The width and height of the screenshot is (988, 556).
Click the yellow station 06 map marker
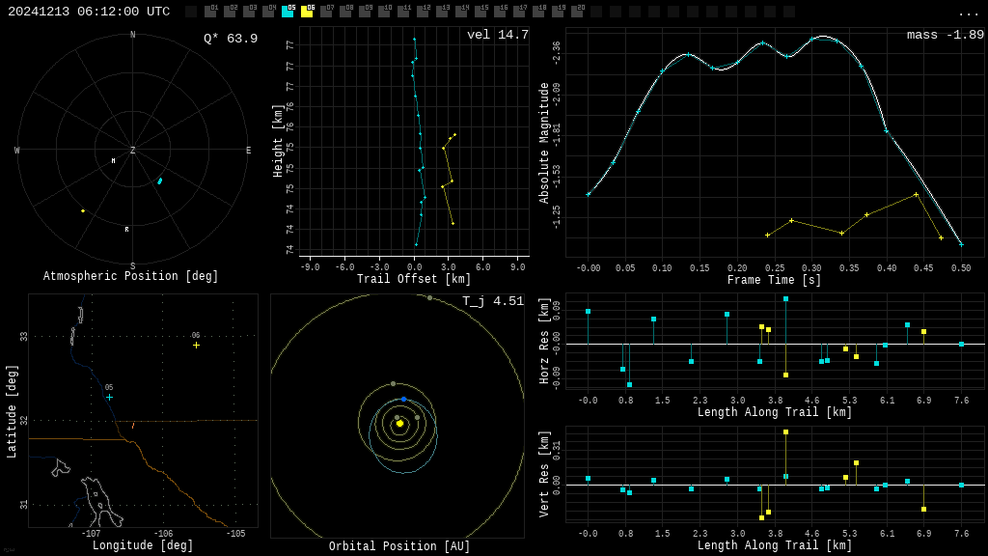tap(196, 345)
